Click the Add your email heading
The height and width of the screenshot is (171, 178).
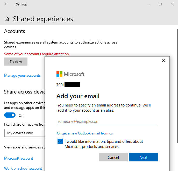(78, 96)
